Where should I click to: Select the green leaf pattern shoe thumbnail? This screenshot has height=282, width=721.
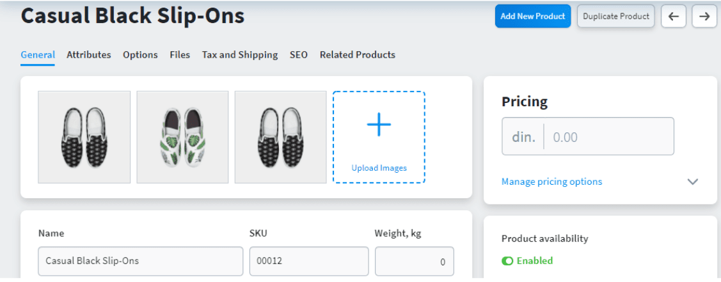pyautogui.click(x=182, y=137)
